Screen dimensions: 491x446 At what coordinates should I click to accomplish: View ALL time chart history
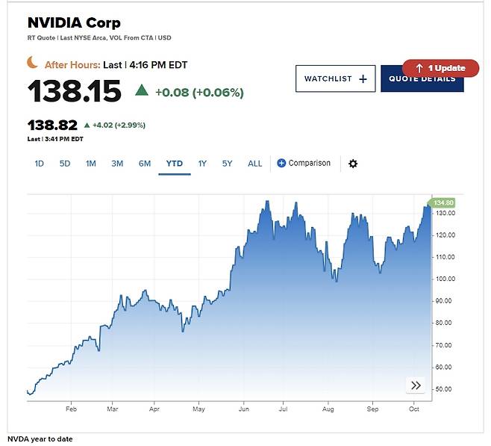point(255,164)
